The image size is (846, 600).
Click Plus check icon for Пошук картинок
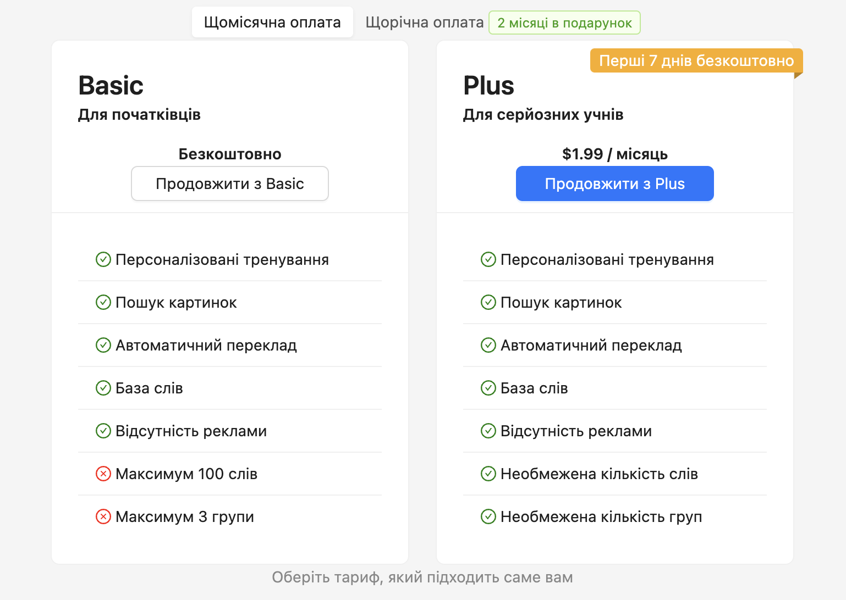(488, 302)
